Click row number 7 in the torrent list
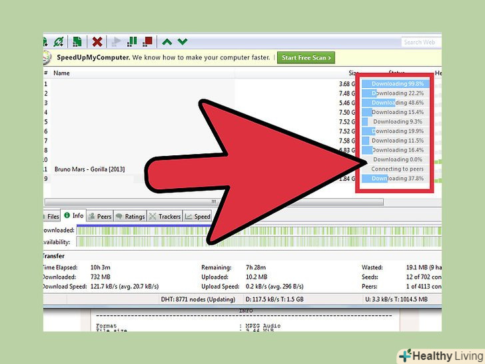This screenshot has width=485, height=364. pos(46,141)
